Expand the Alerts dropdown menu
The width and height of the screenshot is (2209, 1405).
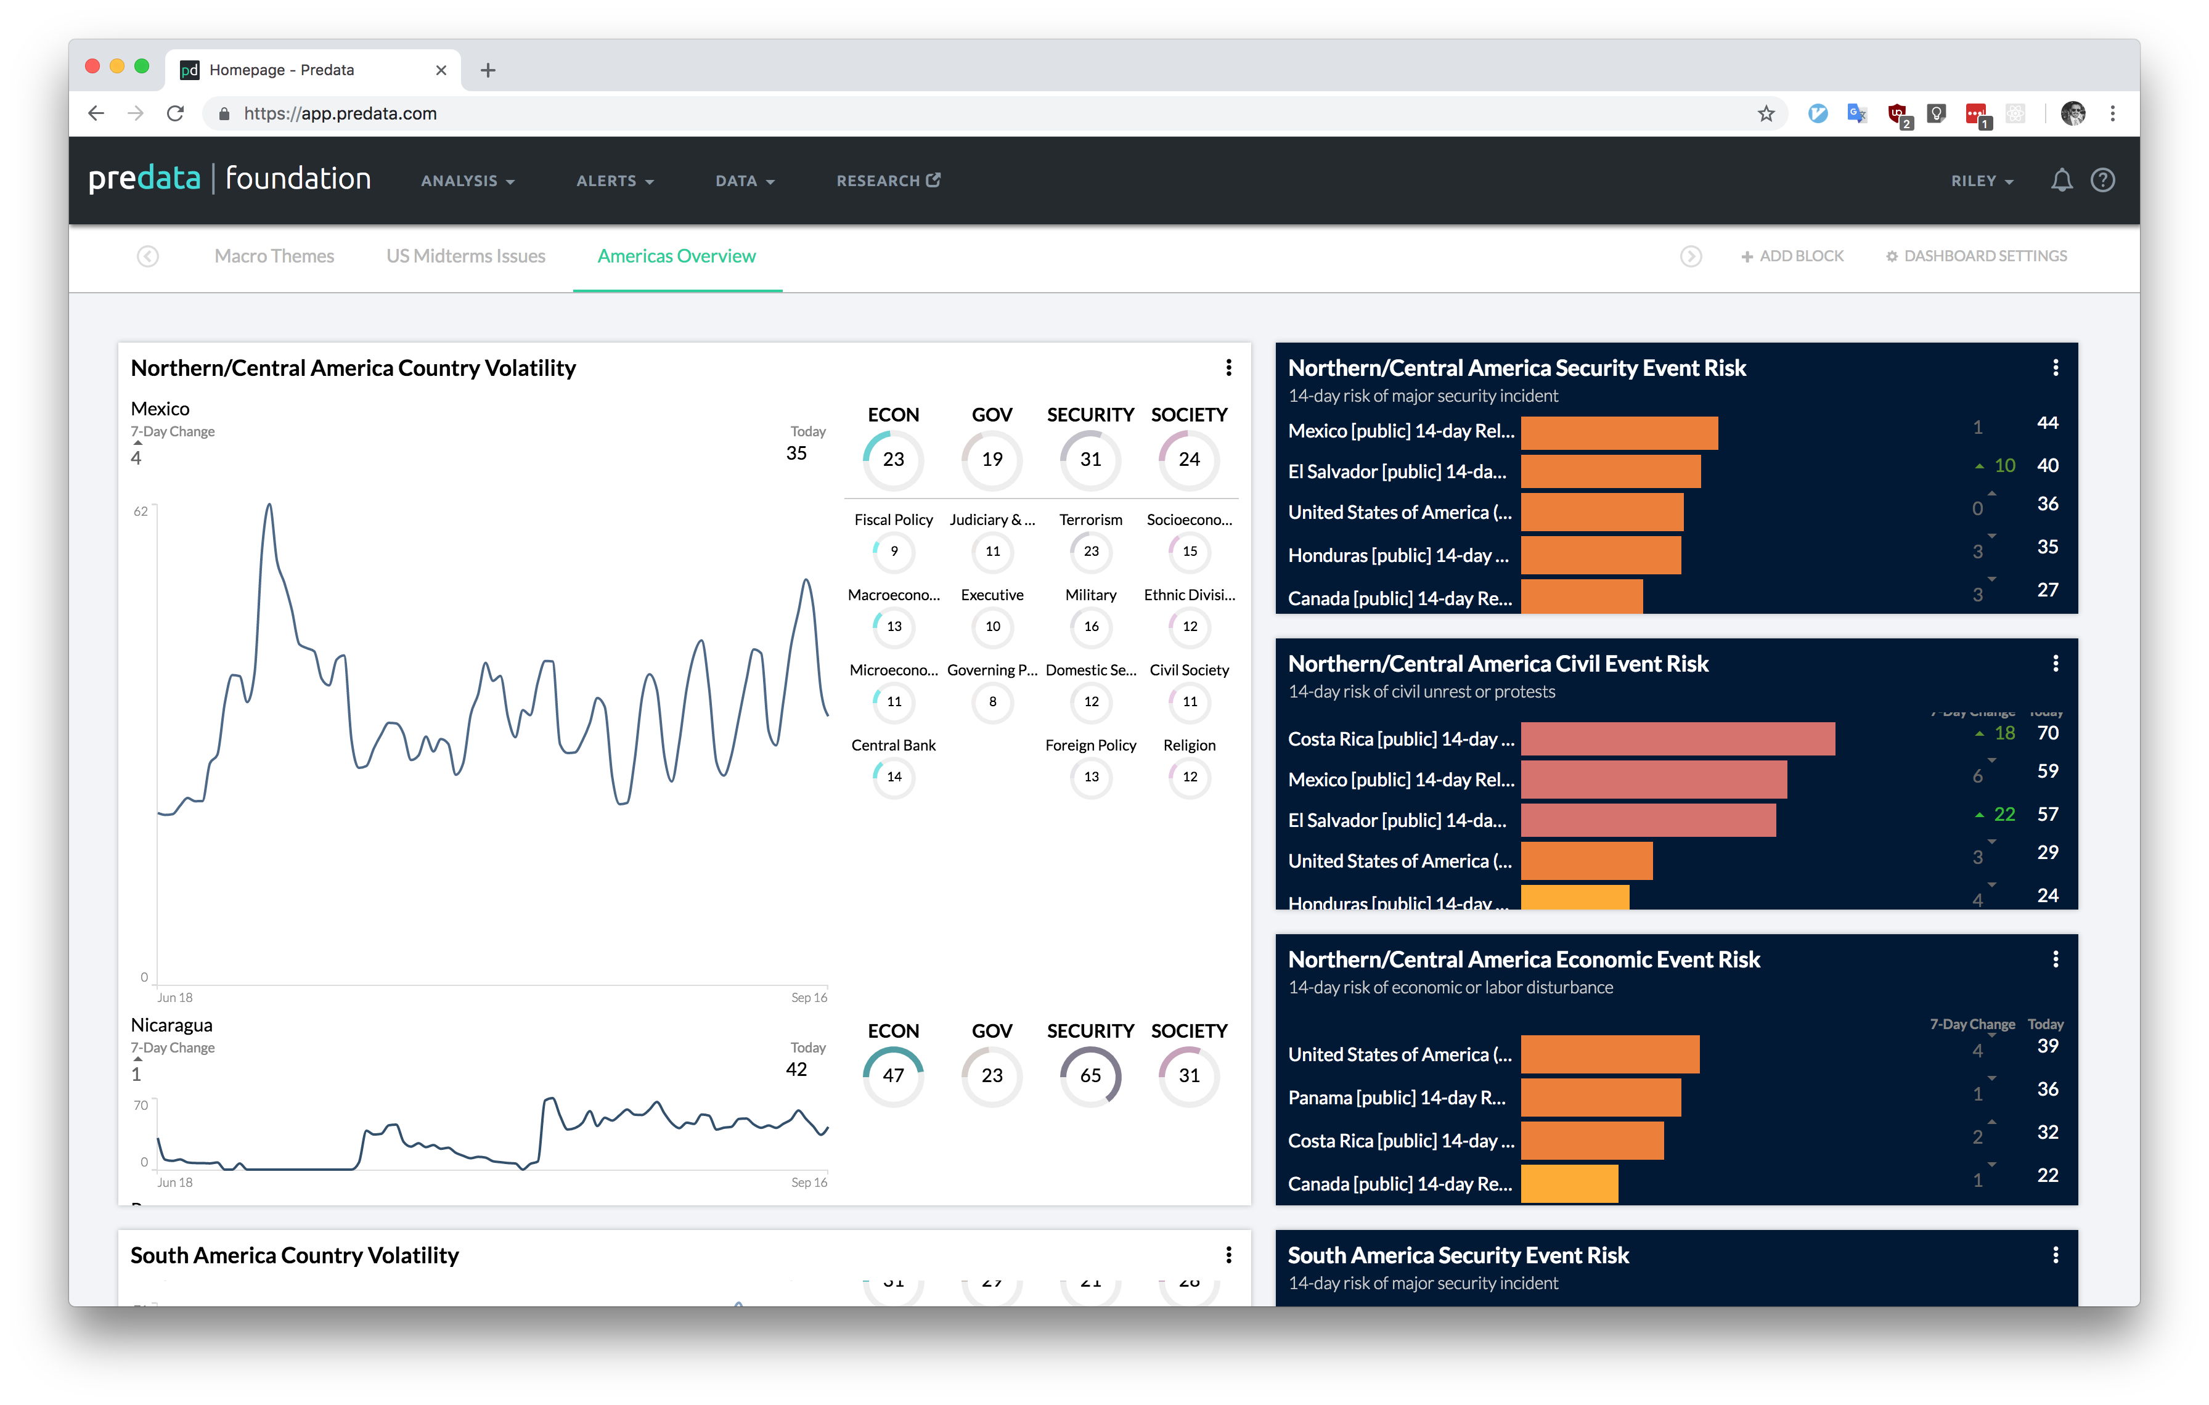pyautogui.click(x=615, y=181)
